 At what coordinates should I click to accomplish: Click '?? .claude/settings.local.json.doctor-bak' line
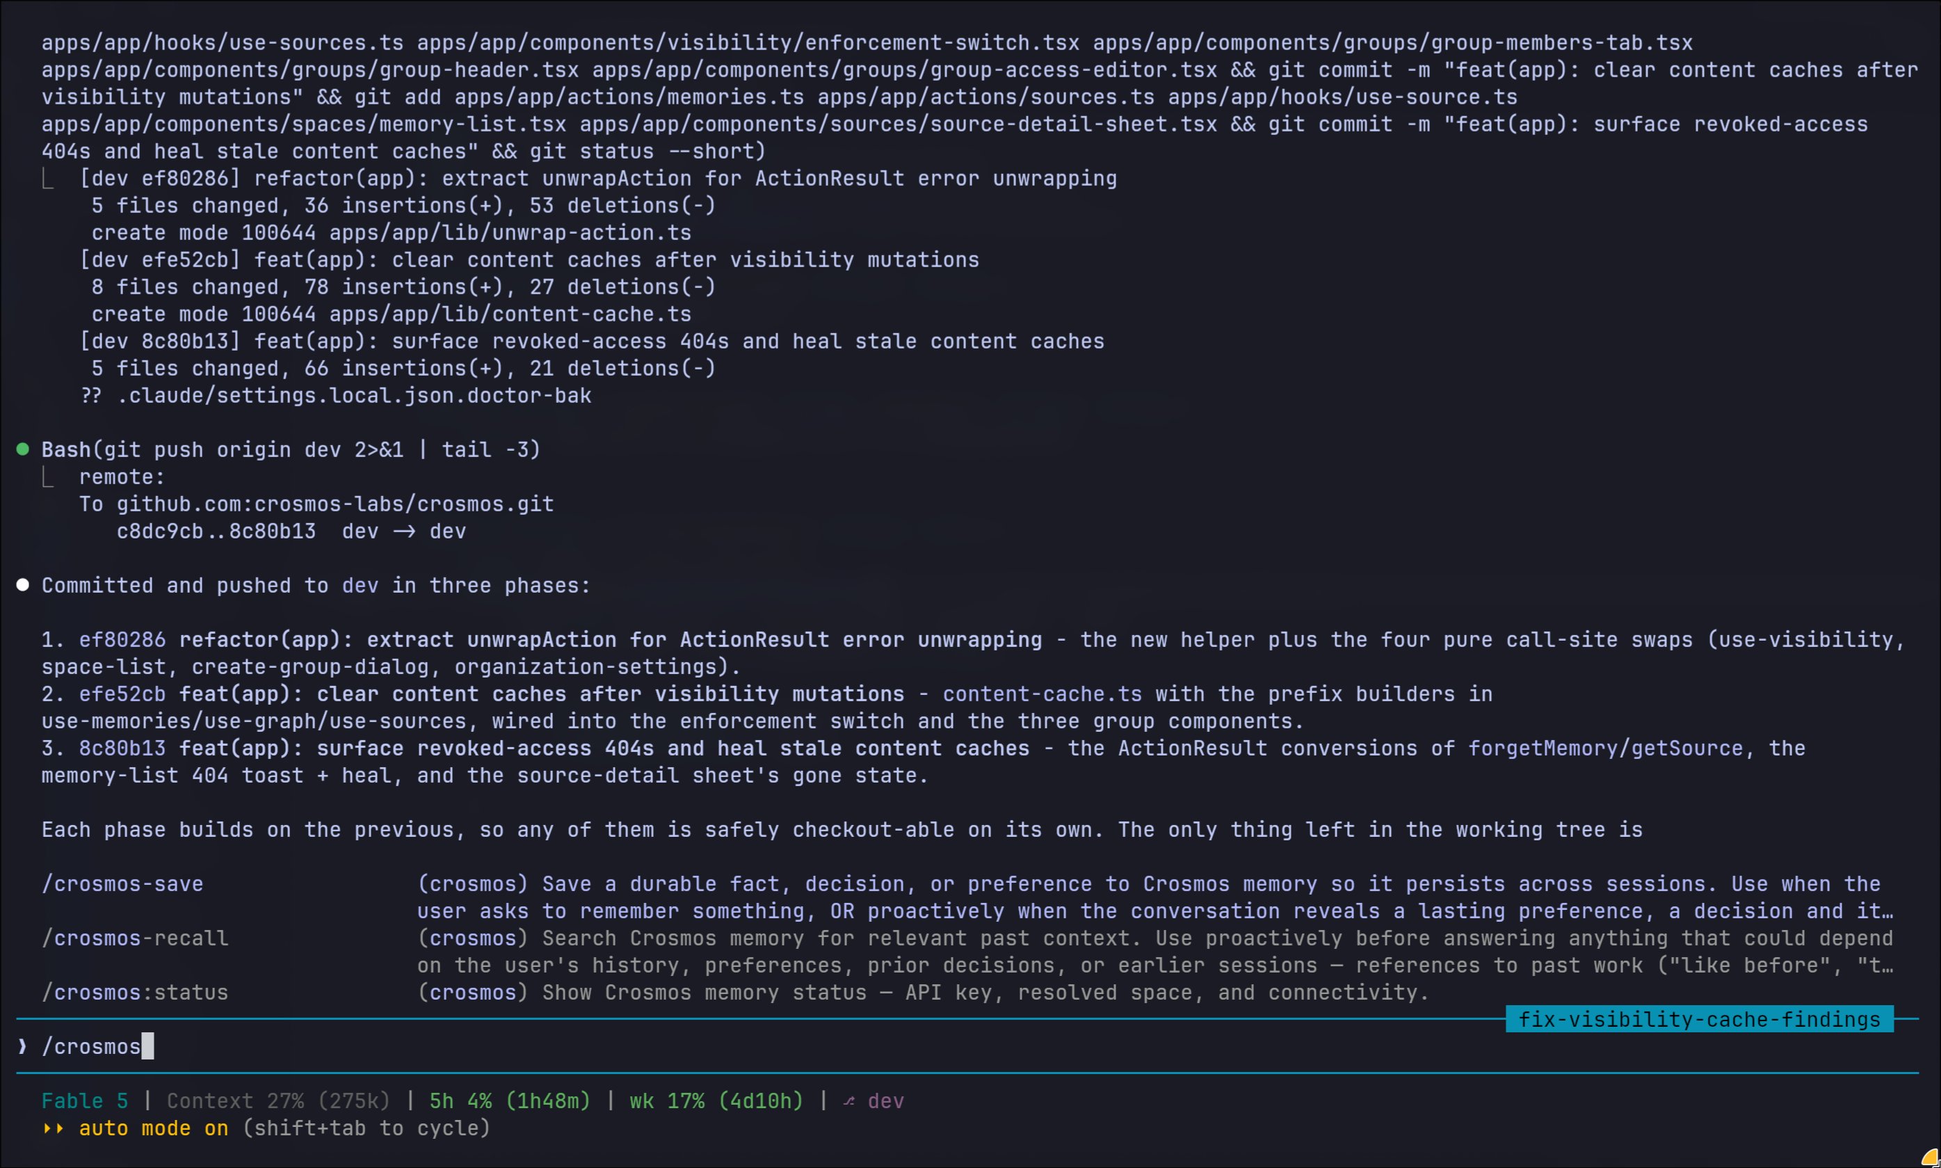tap(336, 395)
